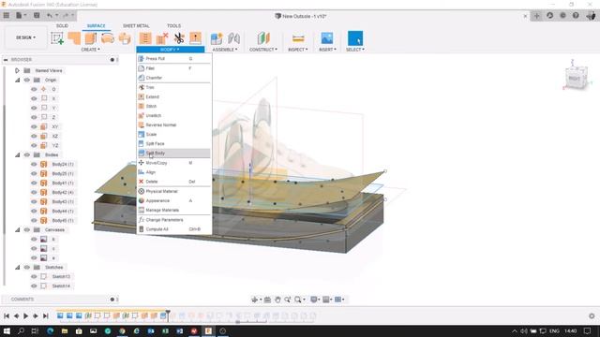
Task: Switch to the SOLID tab
Action: tap(62, 25)
